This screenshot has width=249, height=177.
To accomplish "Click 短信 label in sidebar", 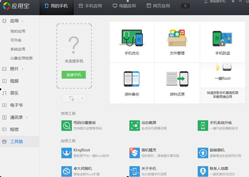I will pos(14,129).
